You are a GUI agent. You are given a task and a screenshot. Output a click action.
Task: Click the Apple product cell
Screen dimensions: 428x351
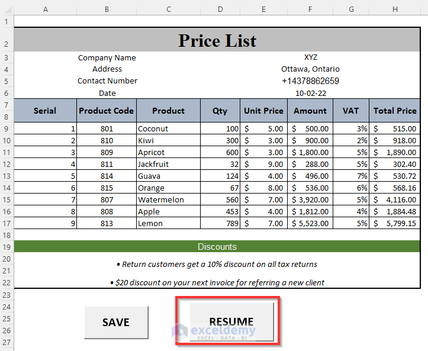click(x=168, y=211)
